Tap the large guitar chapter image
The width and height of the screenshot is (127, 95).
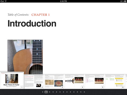[25, 57]
